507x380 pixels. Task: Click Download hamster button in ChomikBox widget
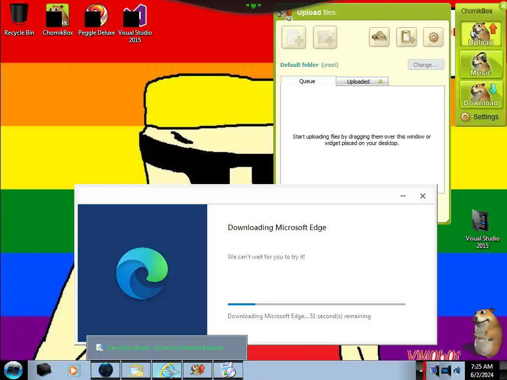[481, 95]
